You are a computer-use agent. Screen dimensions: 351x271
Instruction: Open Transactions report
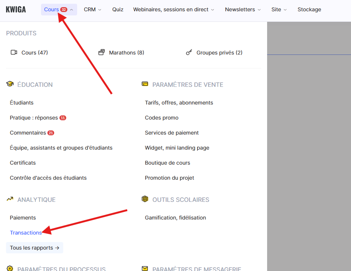(x=26, y=233)
